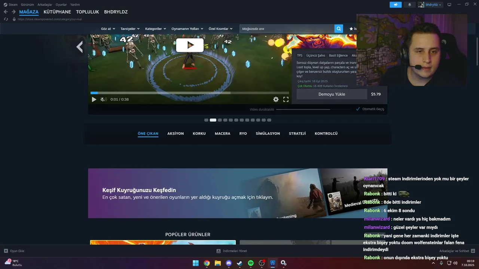Screen dimensions: 479x269
Task: Select the AKSİYON tab
Action: tap(176, 133)
